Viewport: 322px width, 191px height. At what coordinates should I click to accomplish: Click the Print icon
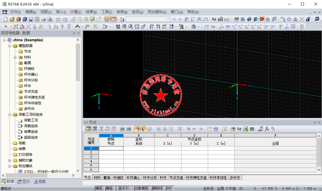coord(44,19)
